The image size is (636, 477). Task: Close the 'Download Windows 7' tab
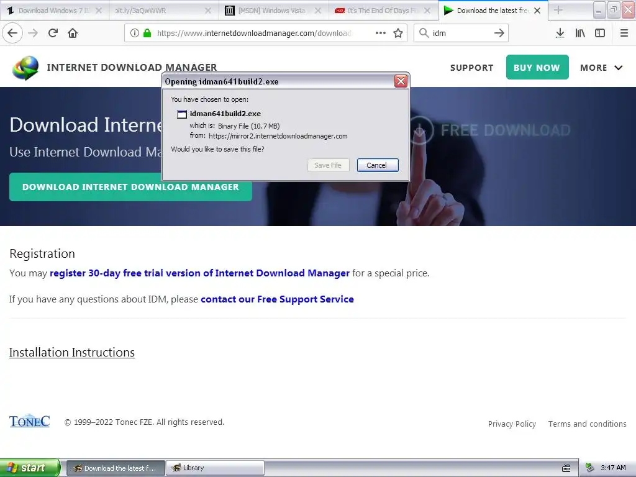pos(99,11)
